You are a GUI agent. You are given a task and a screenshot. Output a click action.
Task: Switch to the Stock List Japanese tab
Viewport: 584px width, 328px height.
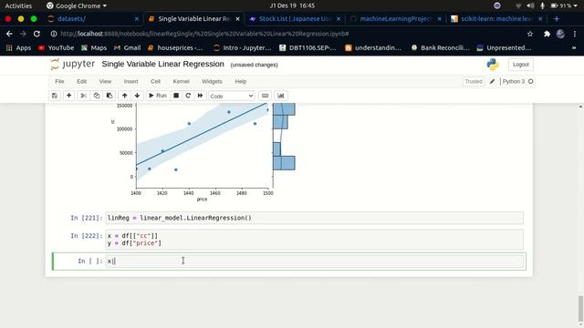pos(295,18)
